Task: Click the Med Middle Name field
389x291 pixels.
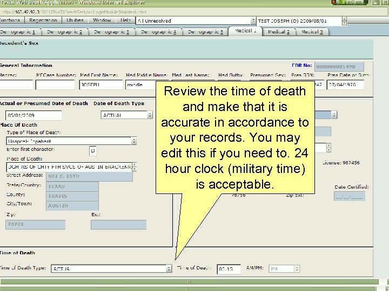Action: 140,85
